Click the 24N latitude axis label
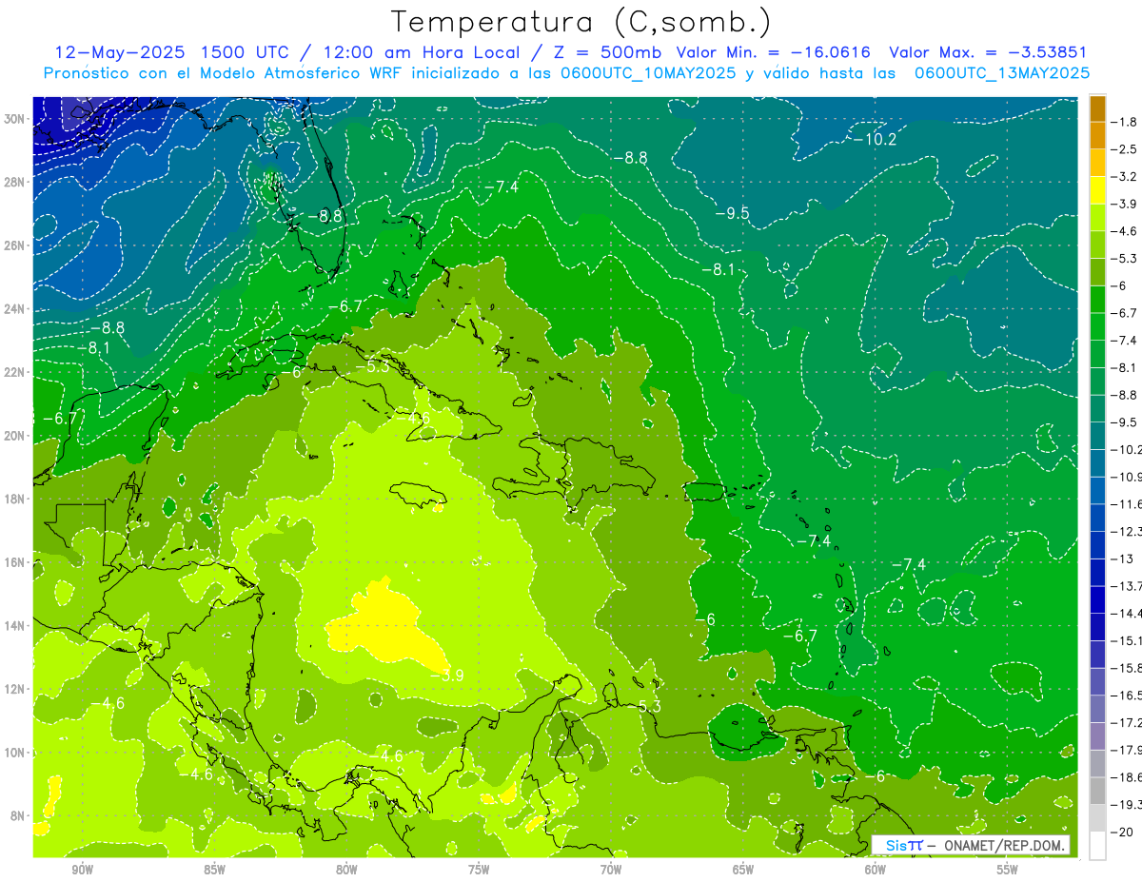The image size is (1142, 882). (x=15, y=308)
